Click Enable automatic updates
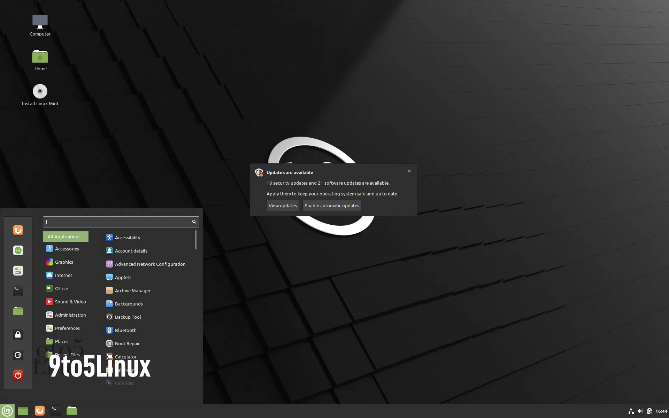The image size is (669, 418). 331,206
